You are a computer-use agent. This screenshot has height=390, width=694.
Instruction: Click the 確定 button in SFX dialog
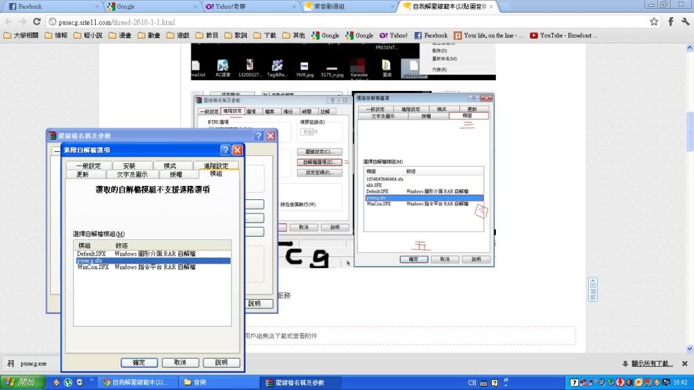[139, 363]
